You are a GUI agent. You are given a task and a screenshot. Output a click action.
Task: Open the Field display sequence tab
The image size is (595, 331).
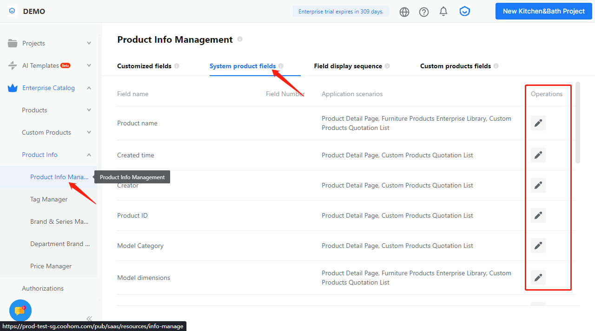(x=348, y=66)
